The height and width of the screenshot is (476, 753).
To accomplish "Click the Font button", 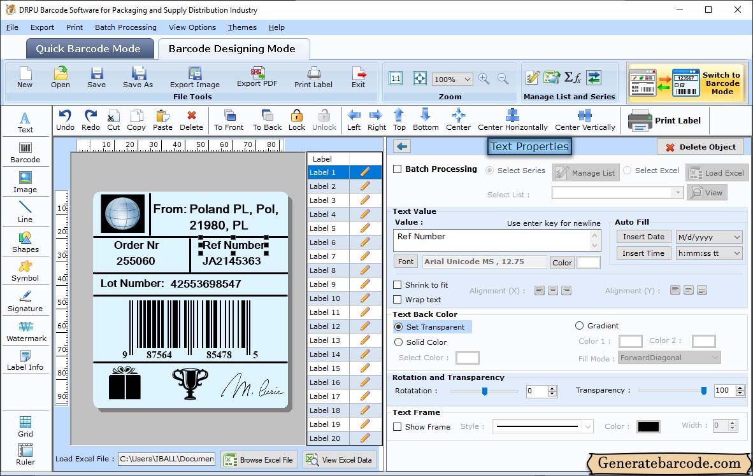I will click(405, 262).
